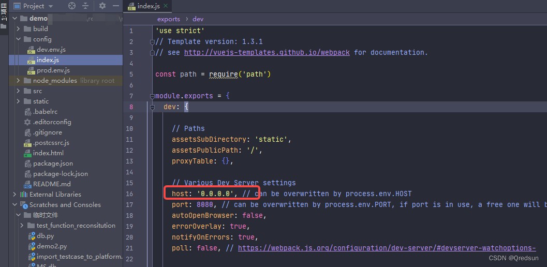The width and height of the screenshot is (547, 267).
Task: Select db.py scratch file
Action: 45,236
